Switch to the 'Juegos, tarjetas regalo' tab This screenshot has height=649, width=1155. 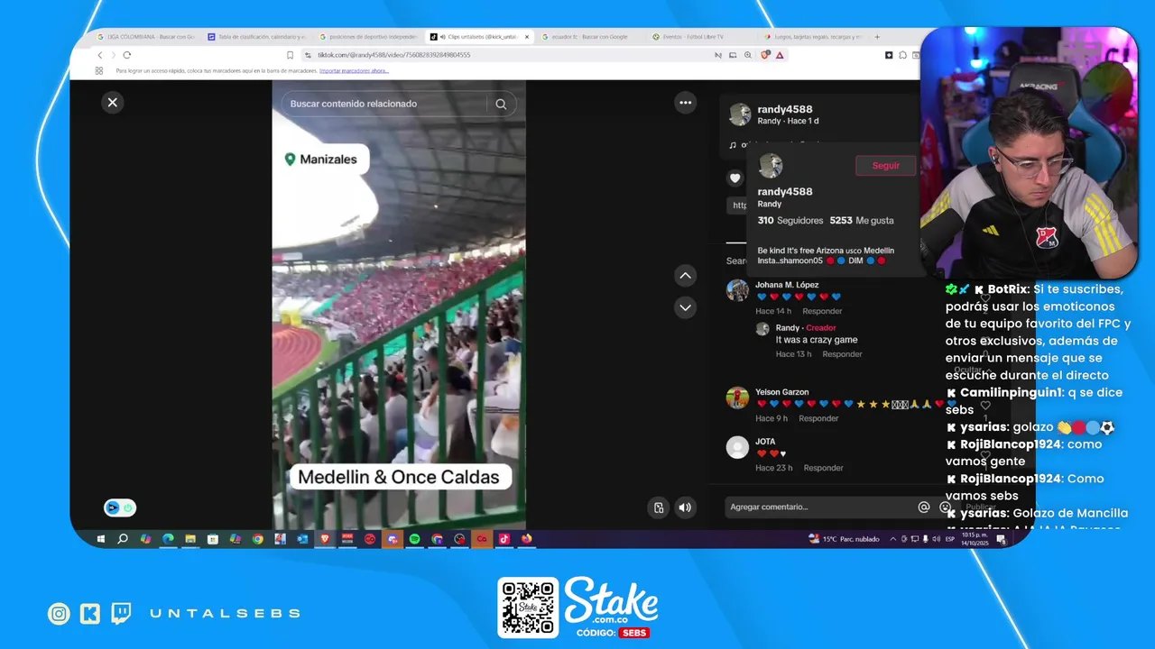click(x=812, y=37)
